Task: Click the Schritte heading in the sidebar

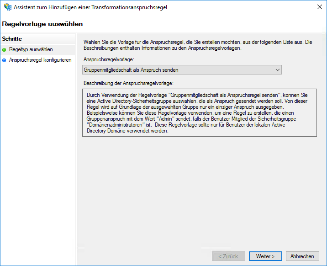Action: [x=12, y=39]
